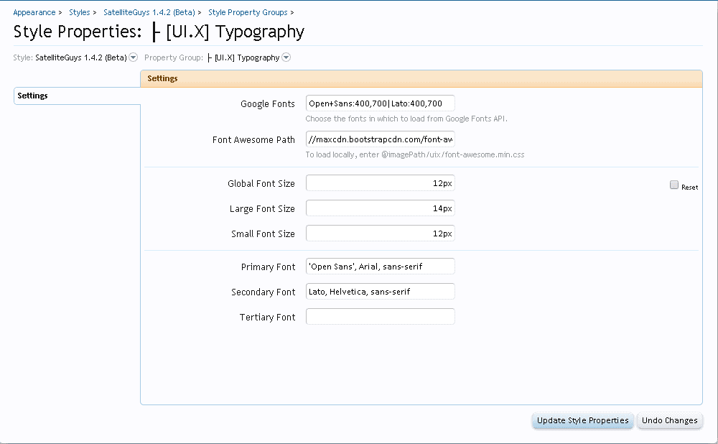The width and height of the screenshot is (718, 444).
Task: Focus the Primary Font text box
Action: click(380, 267)
